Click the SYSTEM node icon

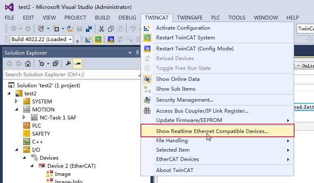click(x=27, y=101)
